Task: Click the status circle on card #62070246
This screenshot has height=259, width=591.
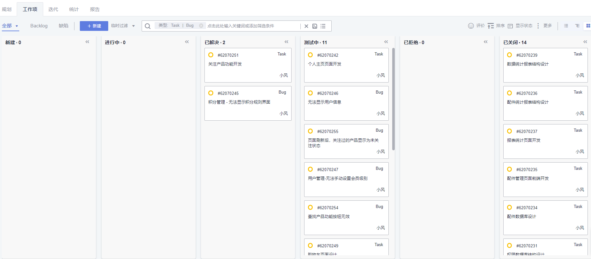Action: pyautogui.click(x=310, y=93)
